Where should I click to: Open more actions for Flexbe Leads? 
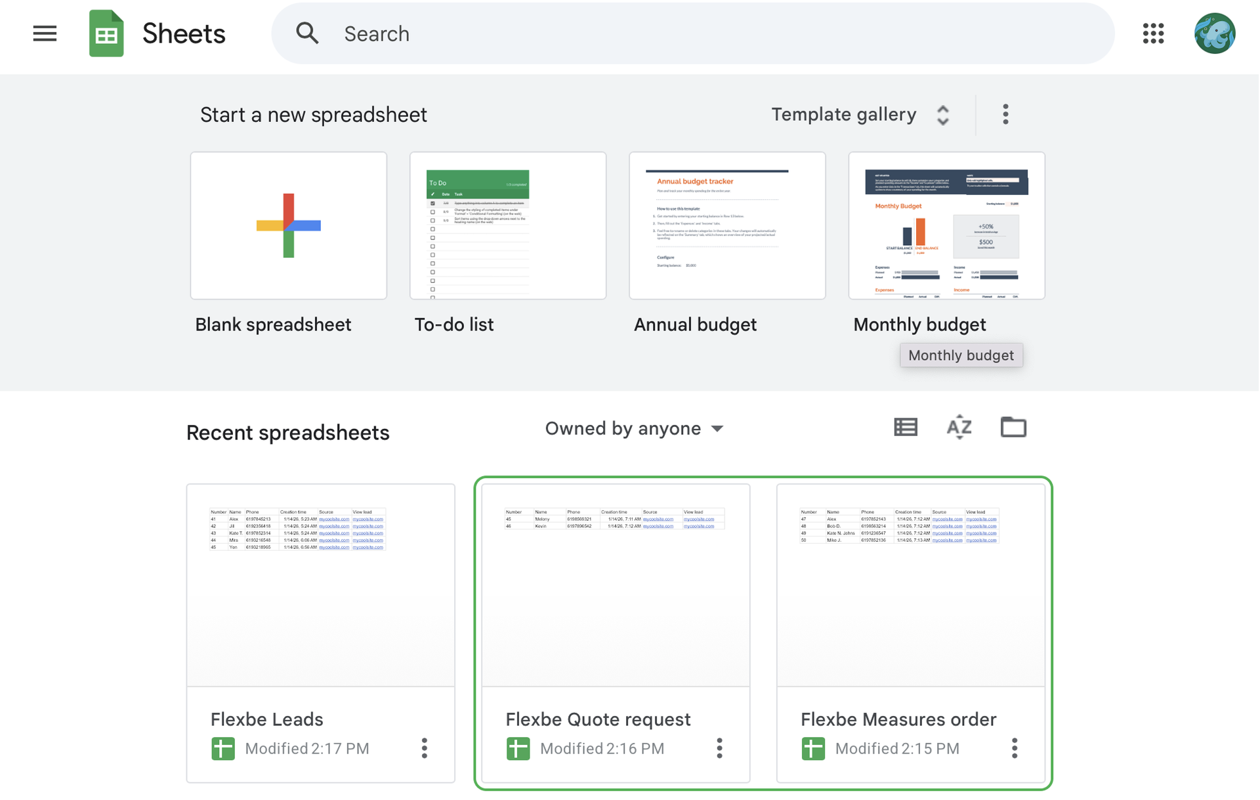425,748
